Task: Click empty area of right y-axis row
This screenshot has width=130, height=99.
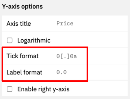Action: tap(99, 89)
